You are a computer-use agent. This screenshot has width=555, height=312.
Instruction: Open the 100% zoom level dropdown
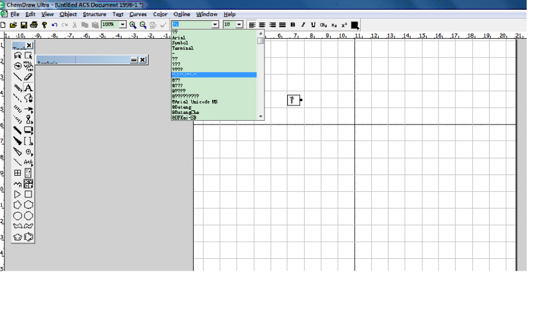coord(123,25)
